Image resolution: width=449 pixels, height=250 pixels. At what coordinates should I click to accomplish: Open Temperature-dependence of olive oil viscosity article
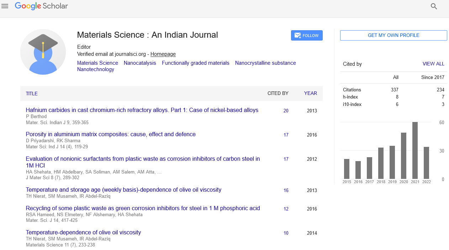click(83, 233)
